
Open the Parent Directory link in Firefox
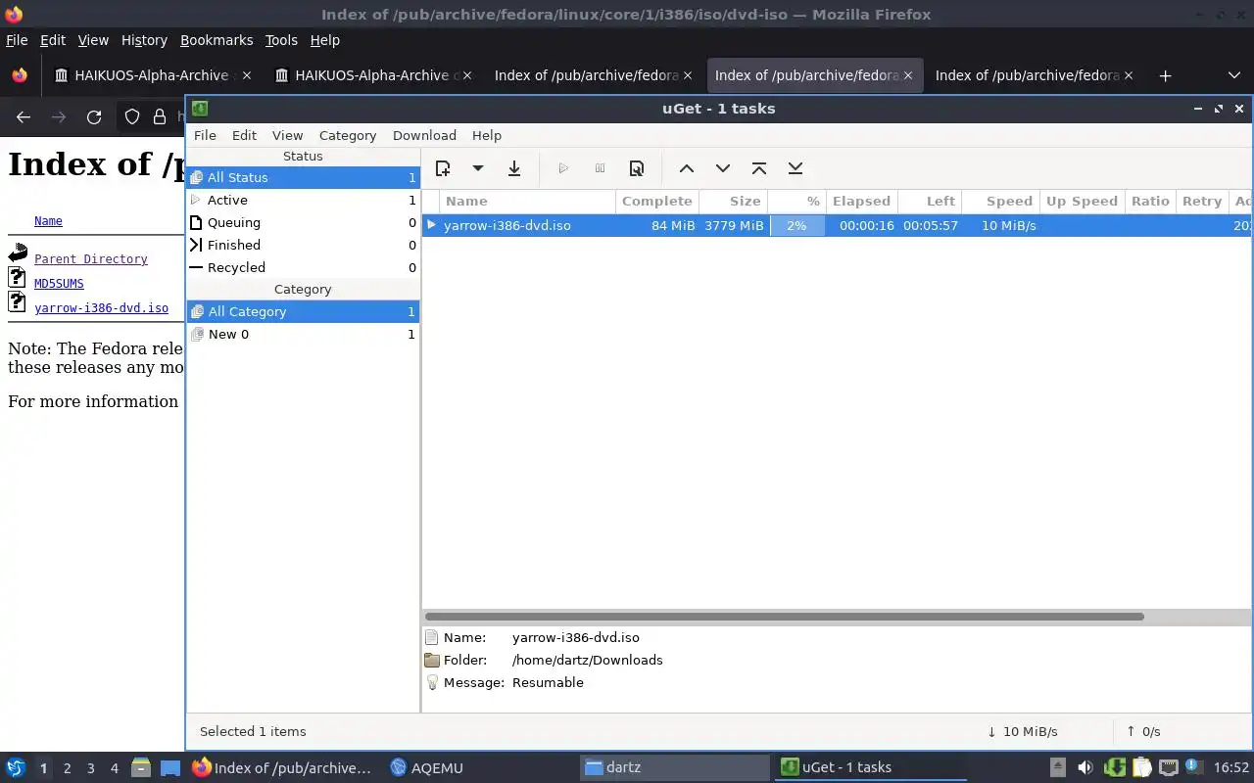[x=91, y=259]
